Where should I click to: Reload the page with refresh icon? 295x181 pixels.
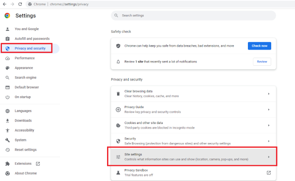tap(20, 4)
